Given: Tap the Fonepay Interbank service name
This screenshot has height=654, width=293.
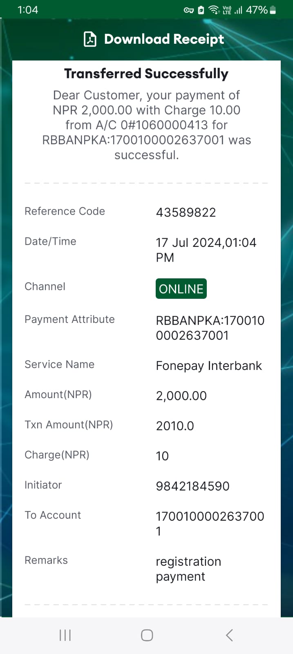Looking at the screenshot, I should click(209, 366).
